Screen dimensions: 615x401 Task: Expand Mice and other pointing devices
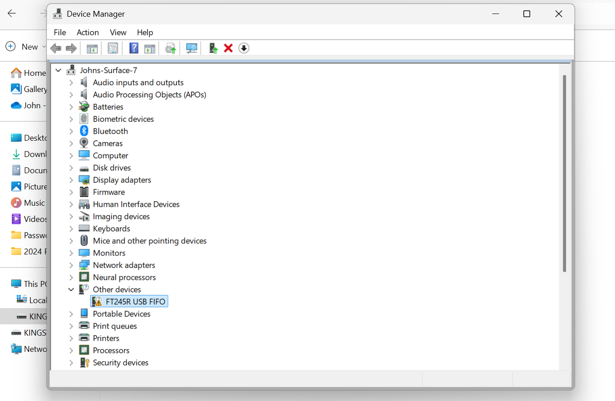(x=71, y=241)
